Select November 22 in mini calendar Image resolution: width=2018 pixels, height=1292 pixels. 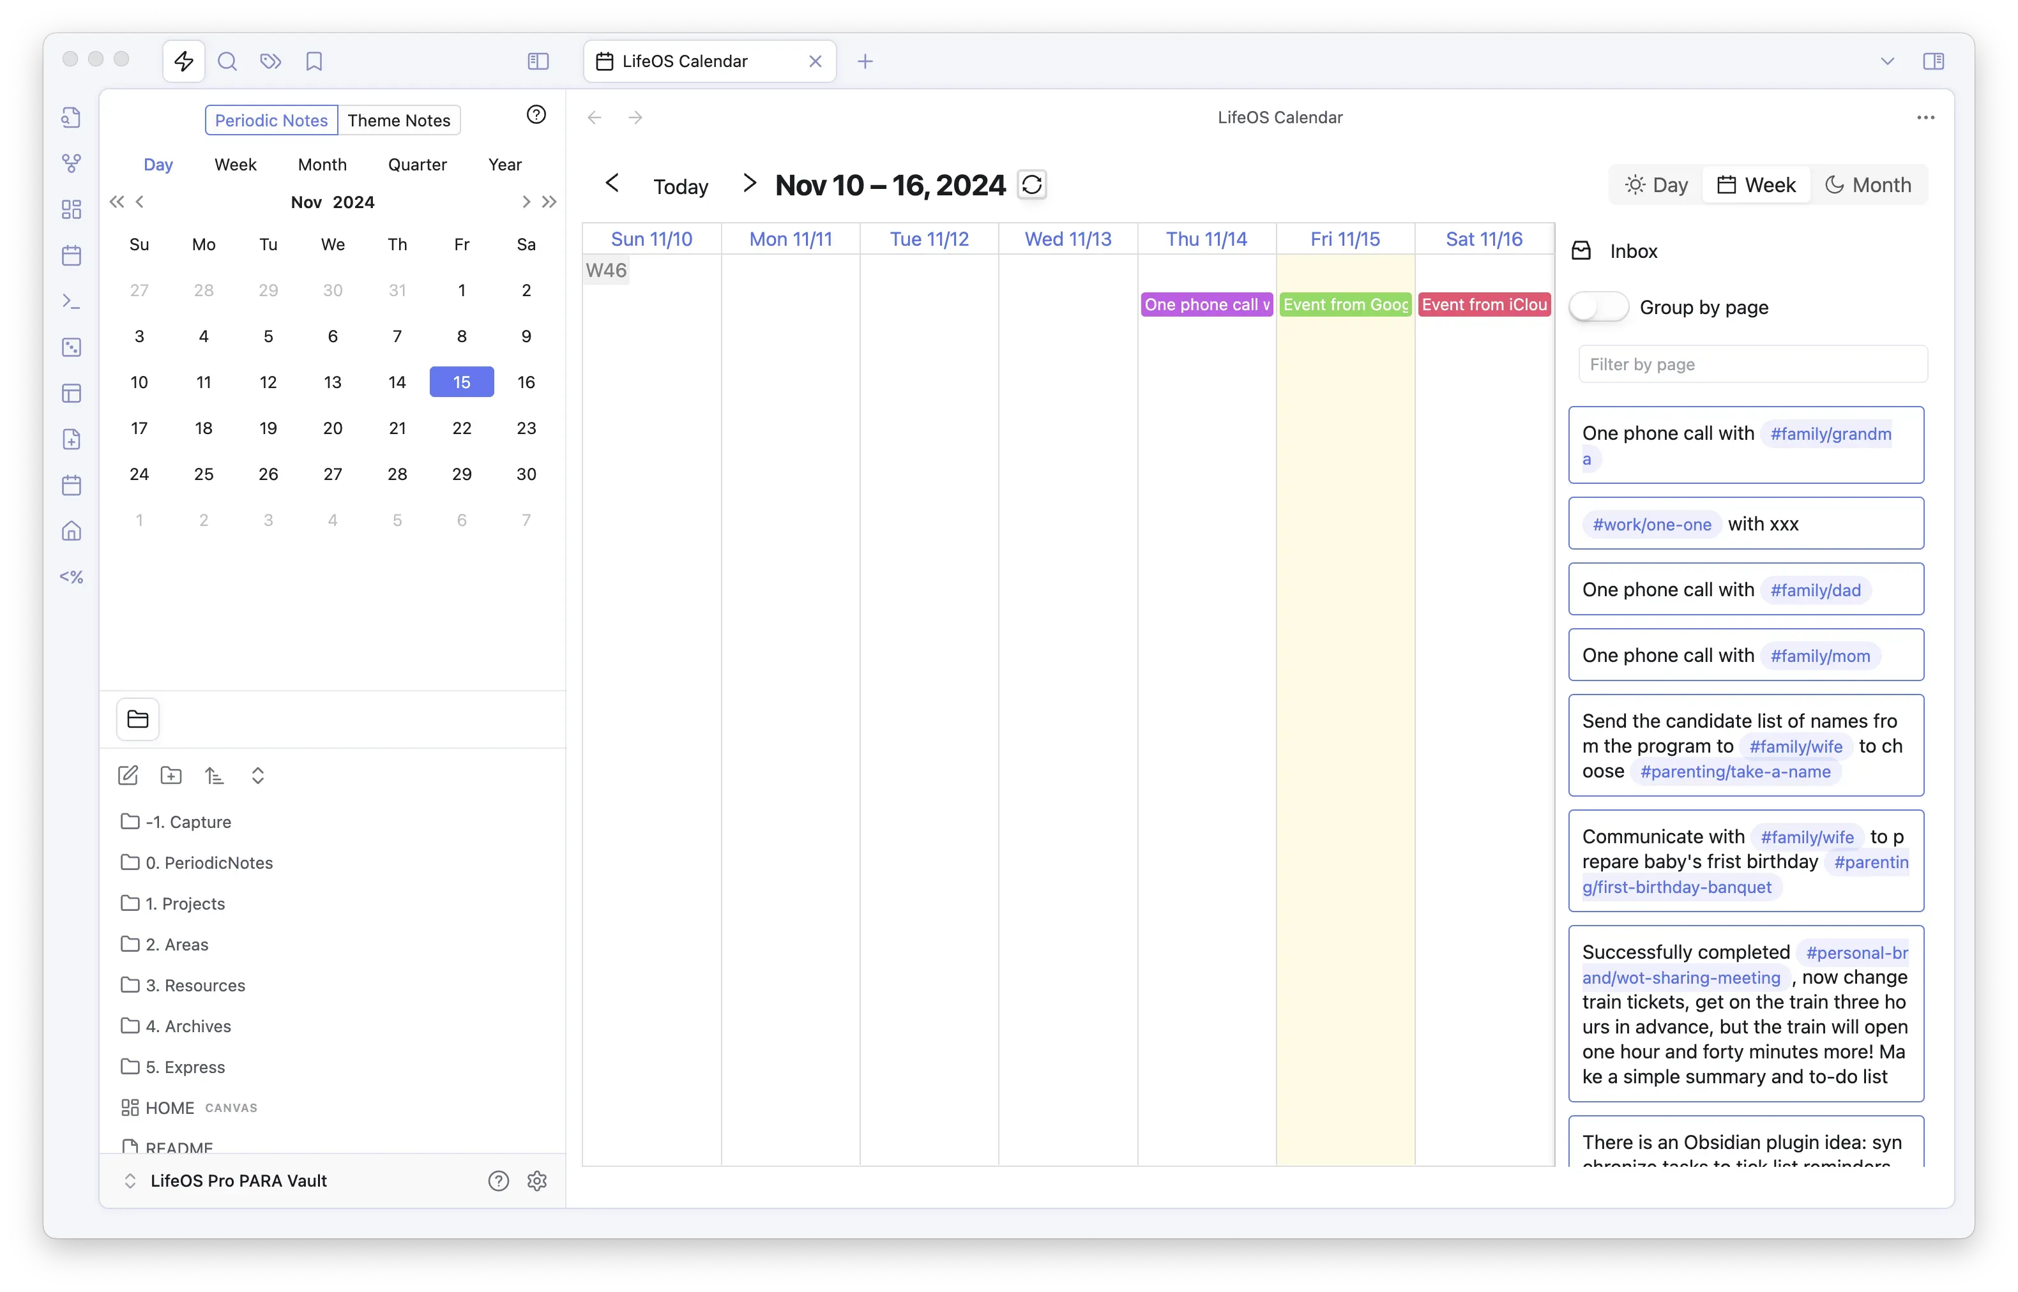pyautogui.click(x=462, y=428)
